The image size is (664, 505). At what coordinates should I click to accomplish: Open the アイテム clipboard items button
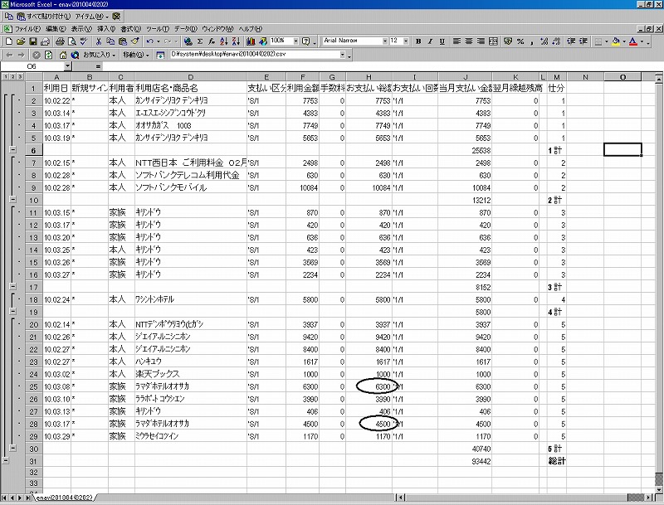(92, 17)
